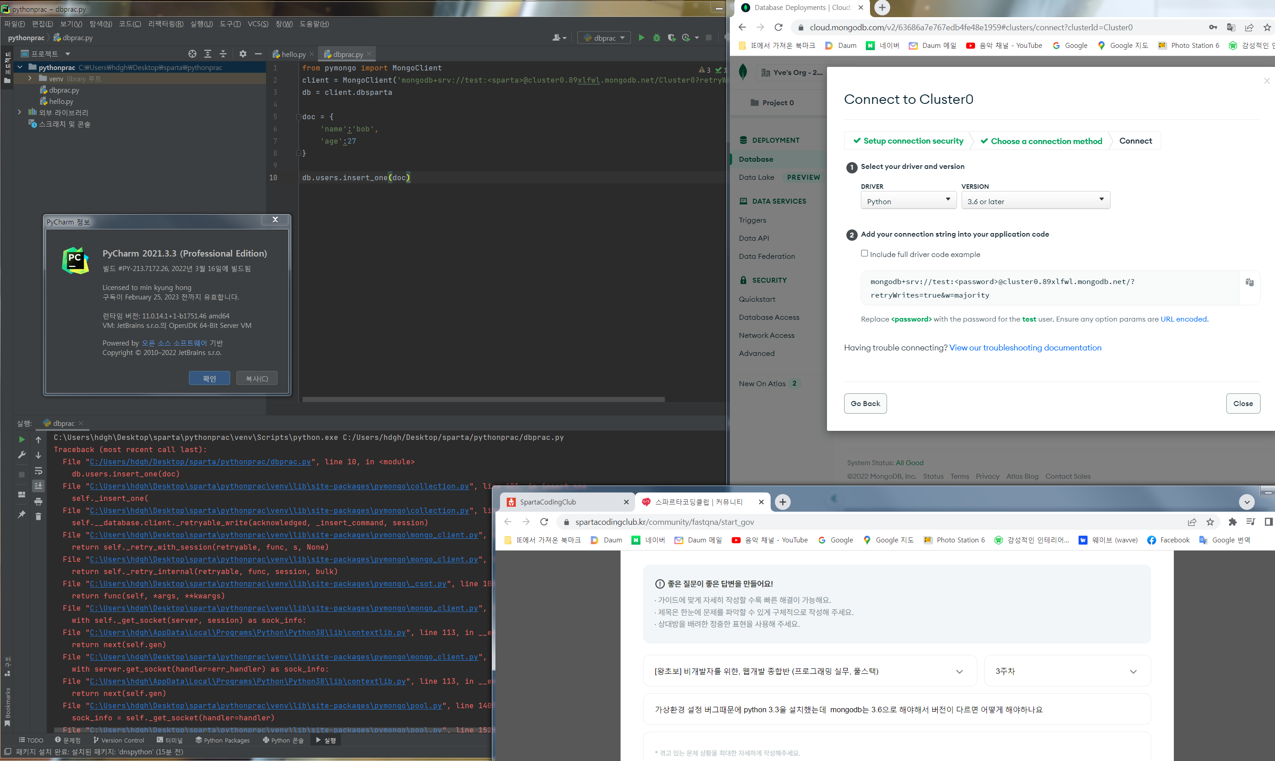Click the print icon in run panel
The width and height of the screenshot is (1275, 761).
[38, 501]
